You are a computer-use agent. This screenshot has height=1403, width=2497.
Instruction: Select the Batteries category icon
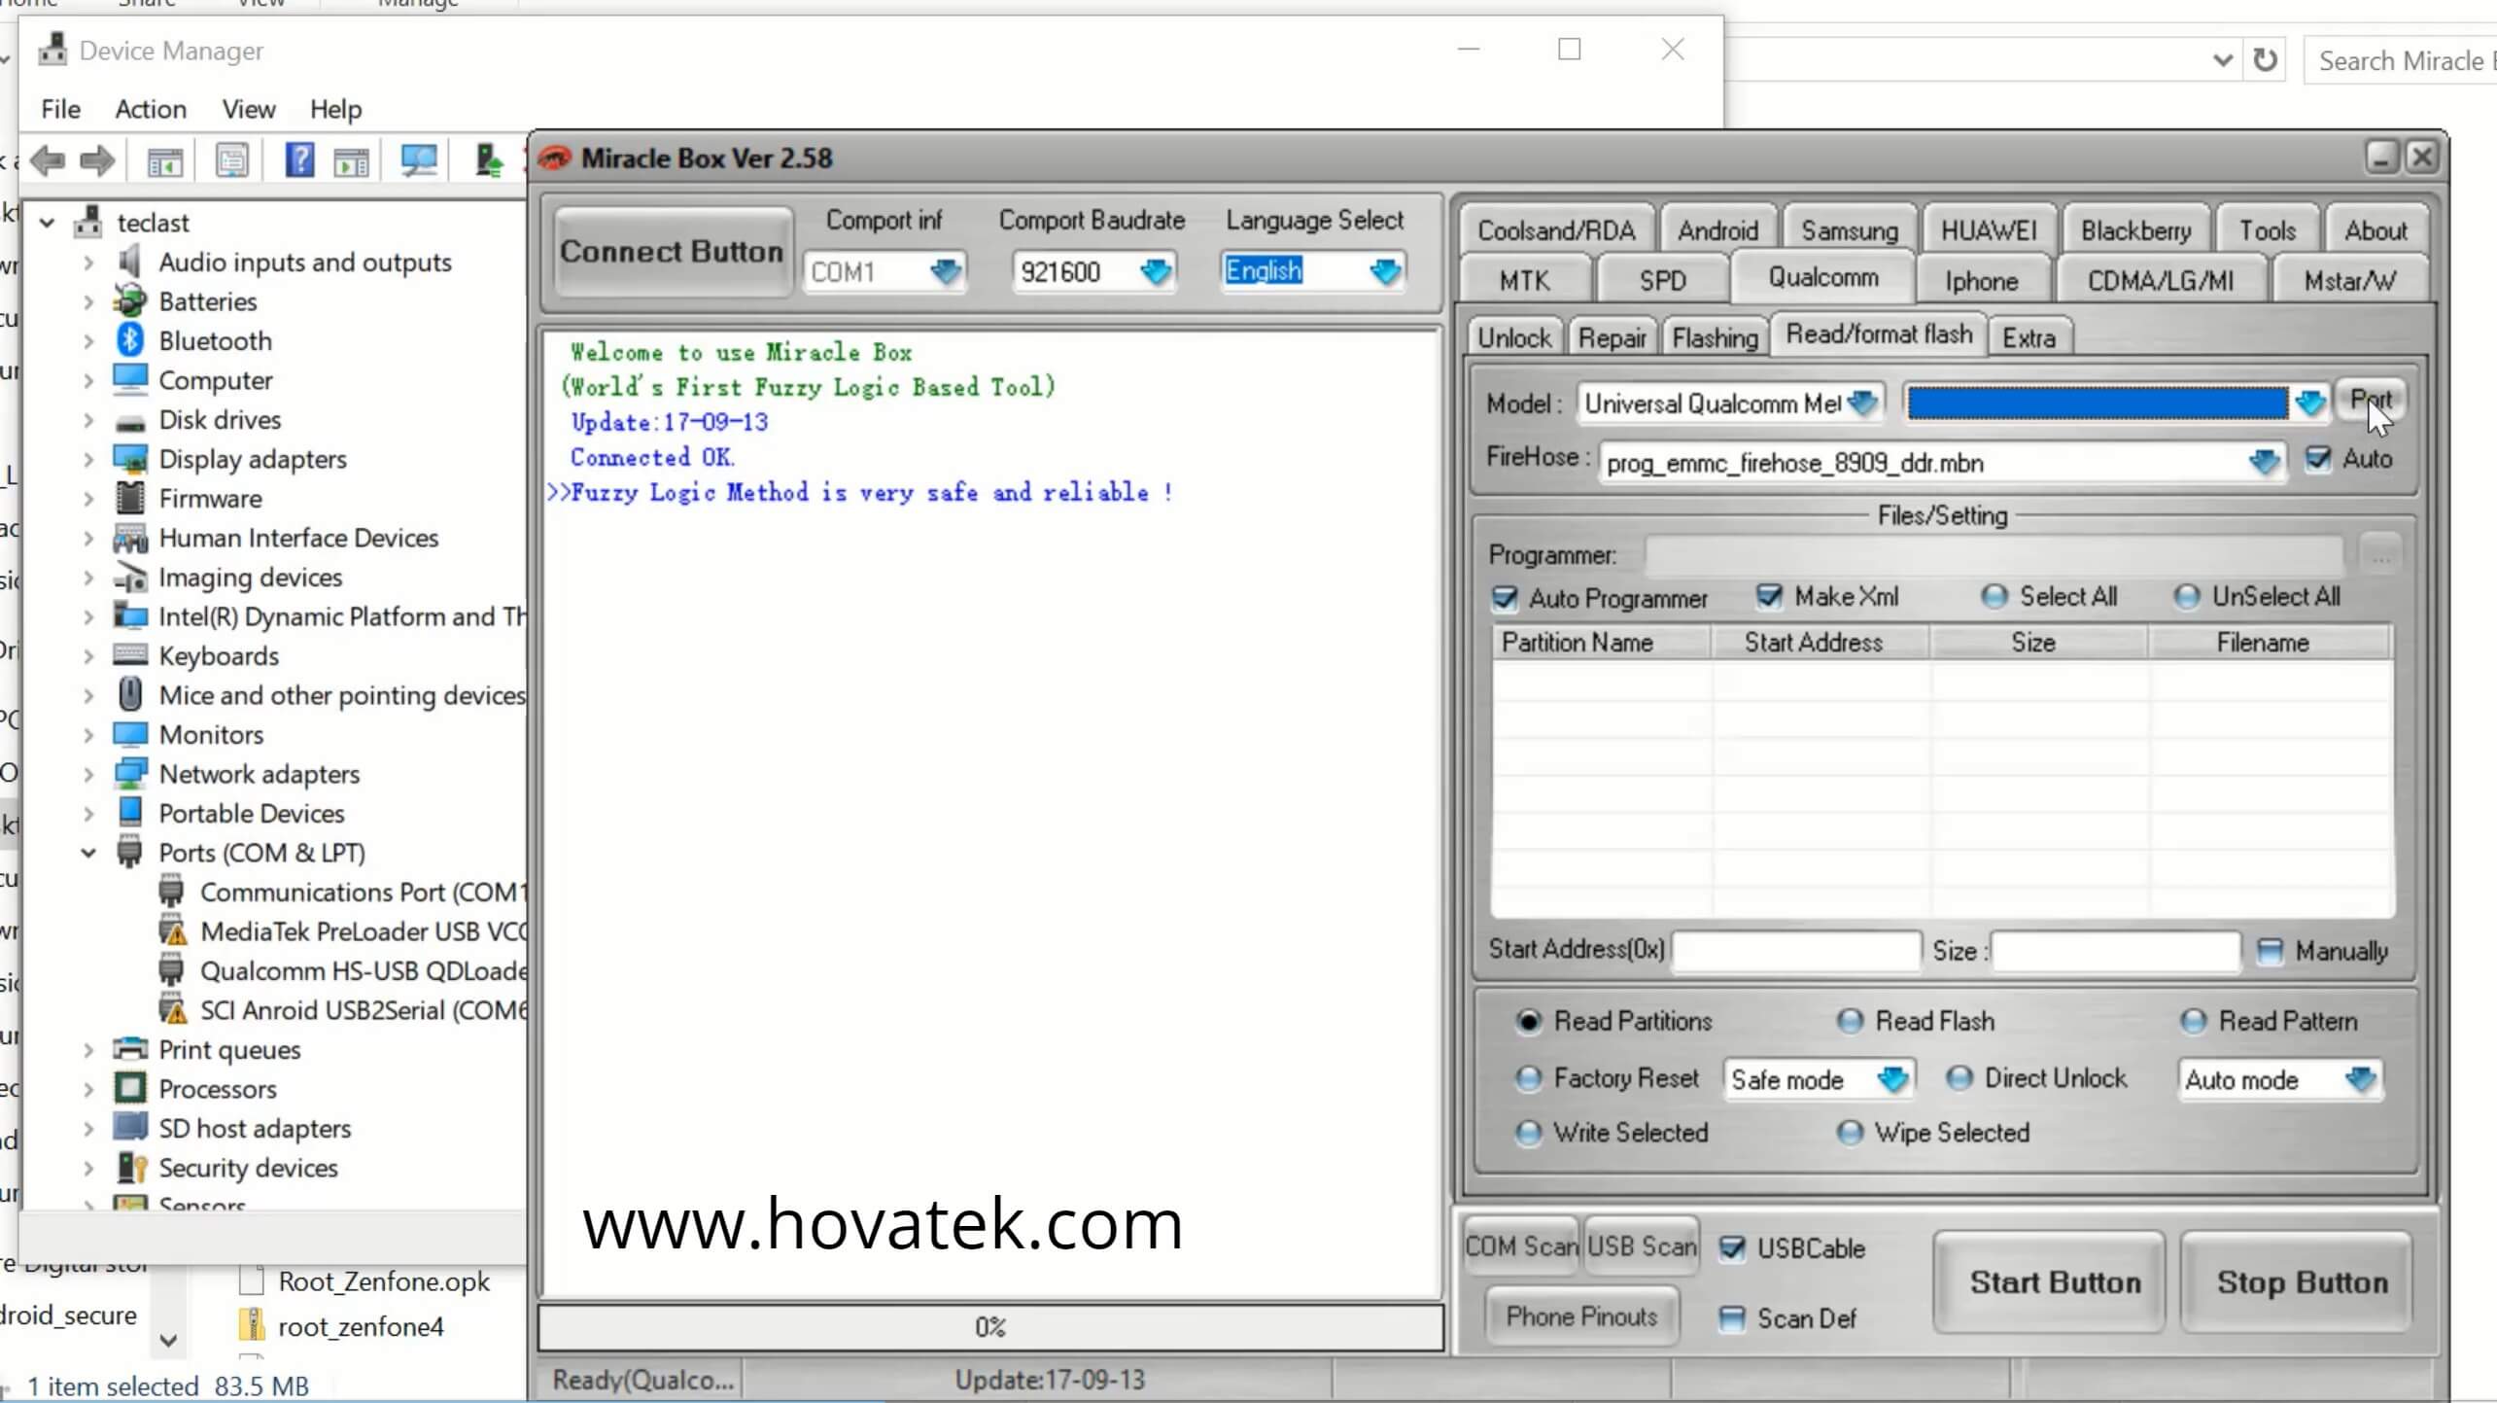(x=130, y=301)
